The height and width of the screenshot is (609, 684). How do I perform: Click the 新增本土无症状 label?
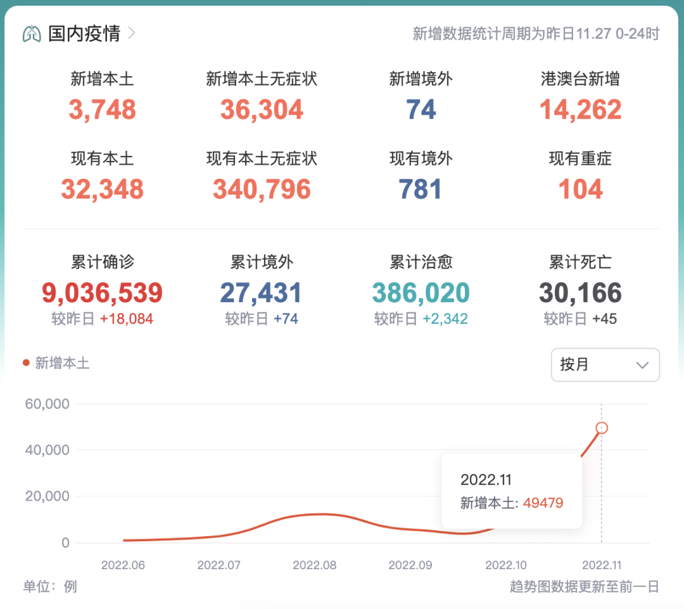(x=262, y=79)
